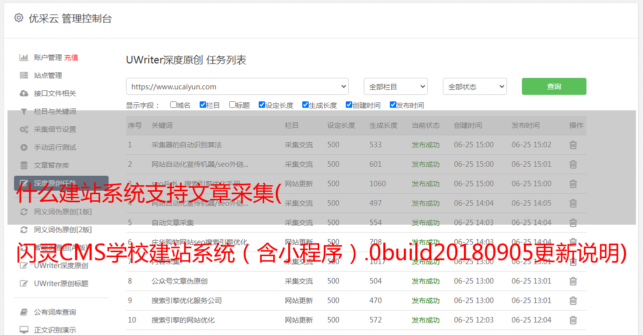The image size is (643, 335).
Task: Click the red 充值 link
Action: pyautogui.click(x=71, y=57)
